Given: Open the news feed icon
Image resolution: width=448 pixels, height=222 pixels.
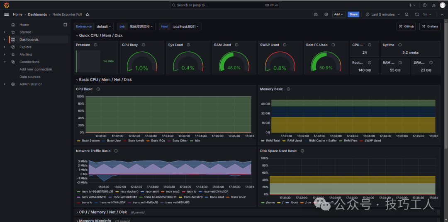Looking at the screenshot, I should (x=434, y=5).
